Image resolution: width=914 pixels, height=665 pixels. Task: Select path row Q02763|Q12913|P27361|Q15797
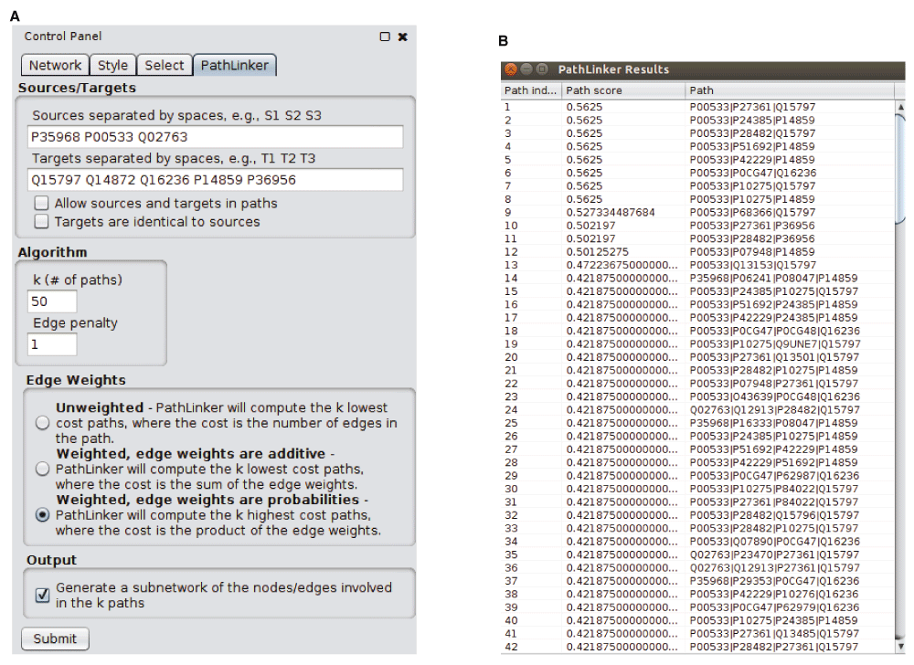[697, 568]
